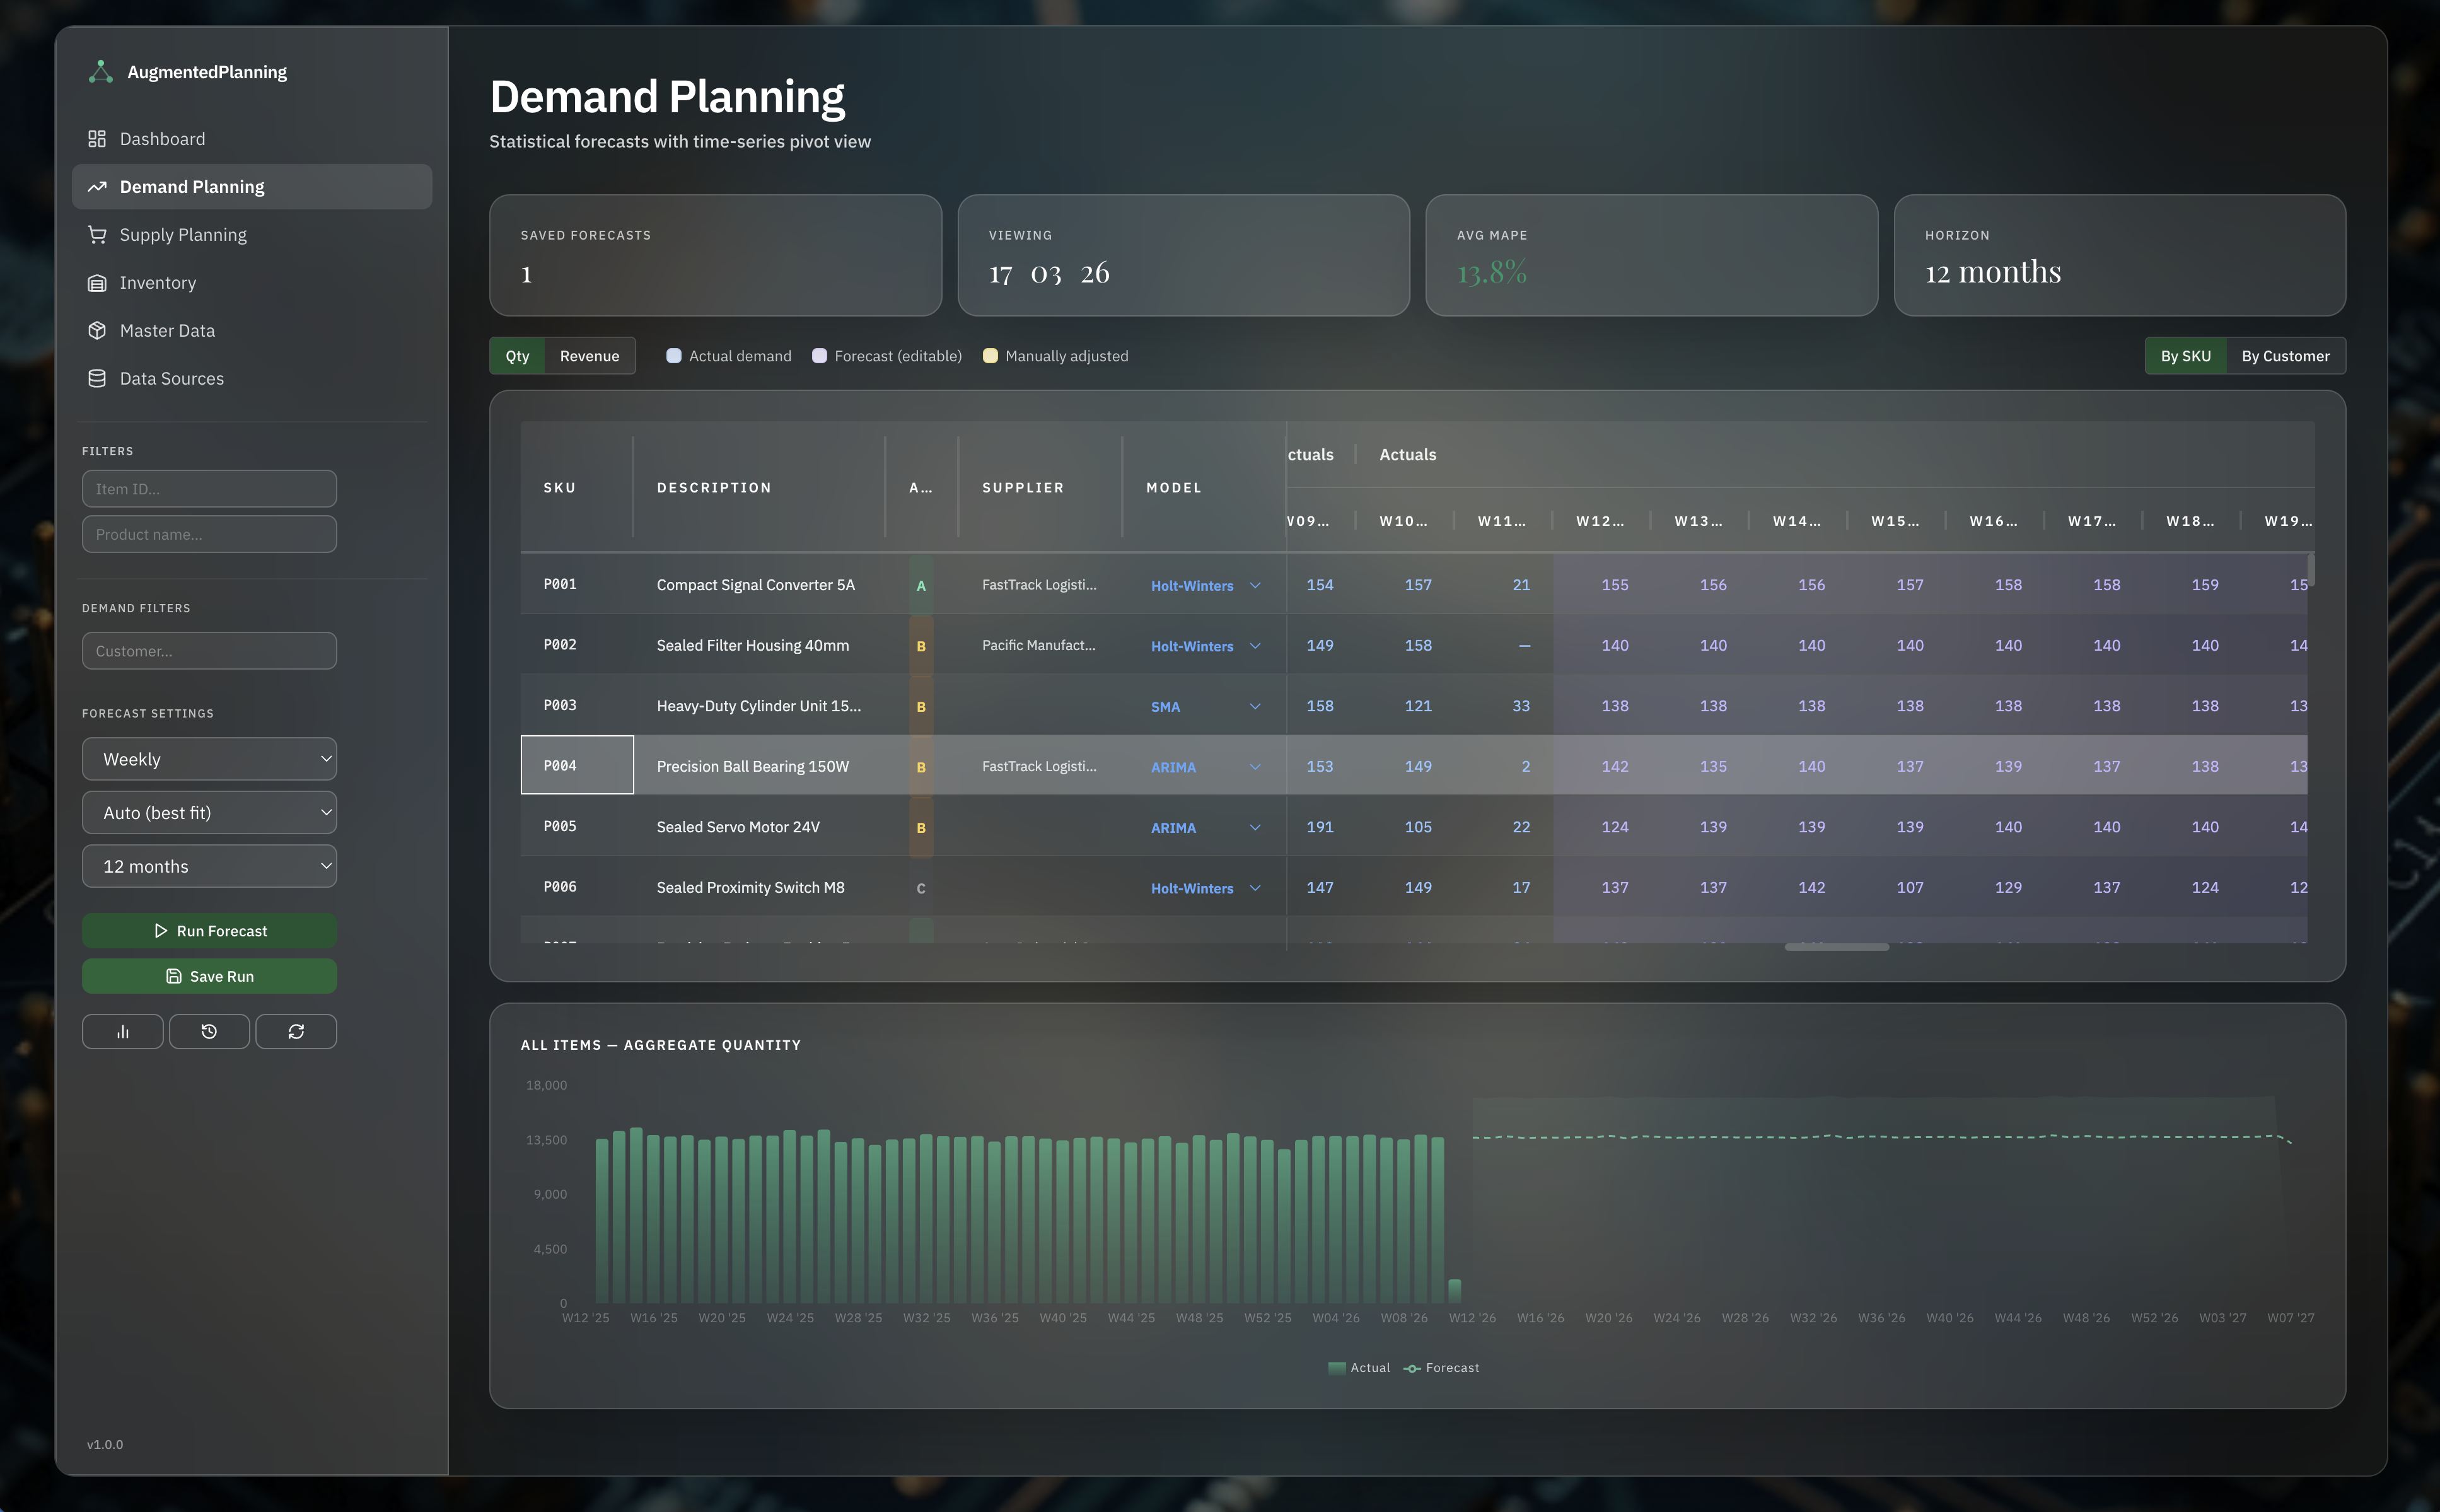Image resolution: width=2440 pixels, height=1512 pixels.
Task: Select Supply Planning in the sidebar
Action: pos(183,234)
